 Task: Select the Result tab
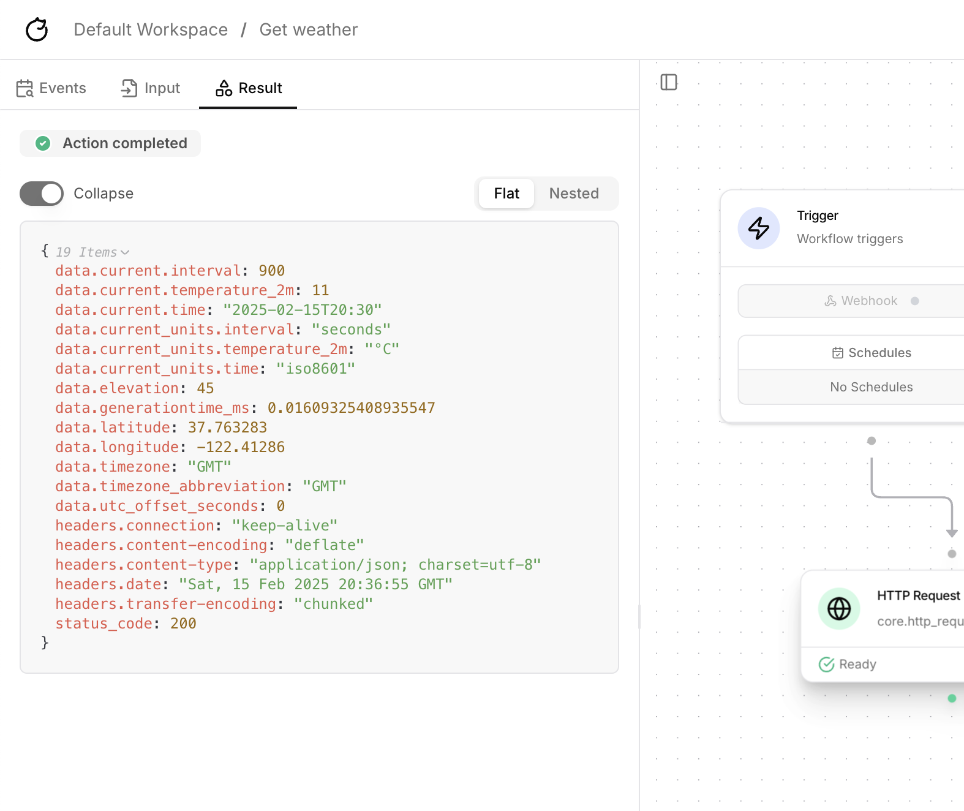click(249, 88)
